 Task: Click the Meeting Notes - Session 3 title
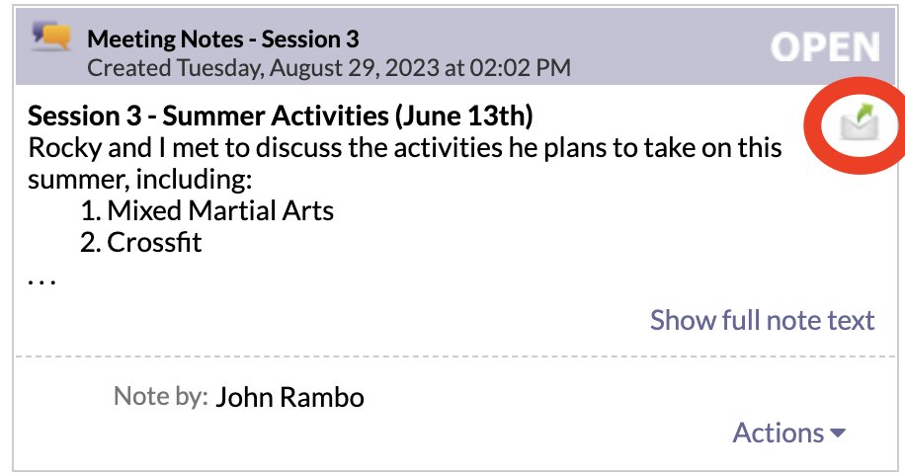pyautogui.click(x=222, y=39)
